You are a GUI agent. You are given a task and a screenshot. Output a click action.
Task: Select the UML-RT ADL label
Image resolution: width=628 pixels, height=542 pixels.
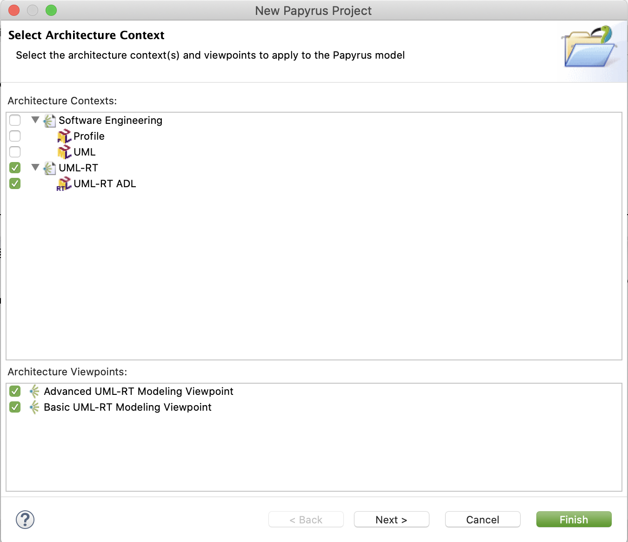[x=105, y=184]
